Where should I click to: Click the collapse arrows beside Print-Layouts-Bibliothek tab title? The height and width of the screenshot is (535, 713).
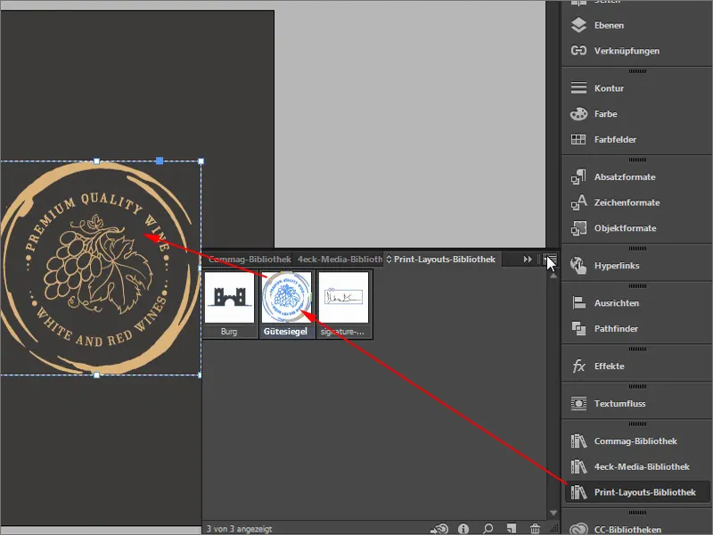click(389, 259)
